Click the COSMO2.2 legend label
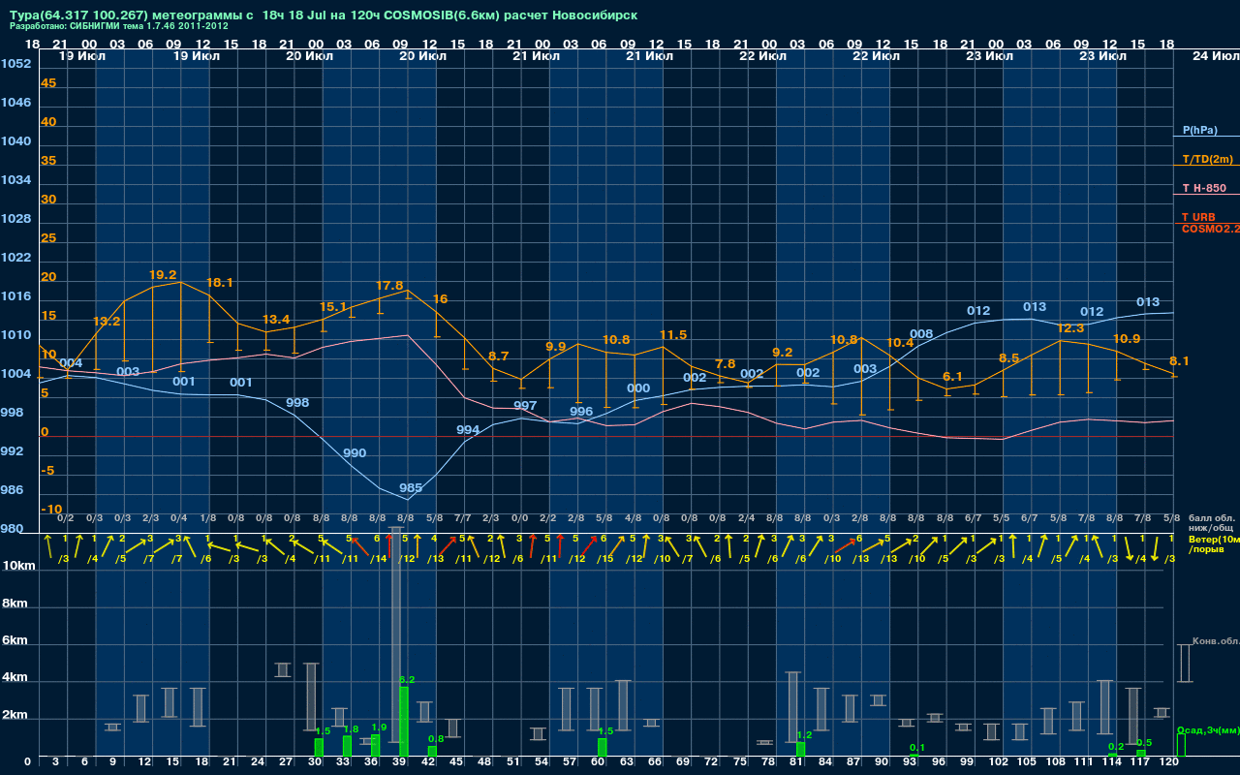The width and height of the screenshot is (1240, 775). (1210, 229)
